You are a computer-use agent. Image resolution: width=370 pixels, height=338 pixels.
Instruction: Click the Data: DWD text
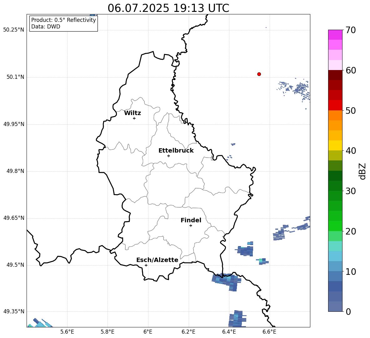(x=46, y=27)
